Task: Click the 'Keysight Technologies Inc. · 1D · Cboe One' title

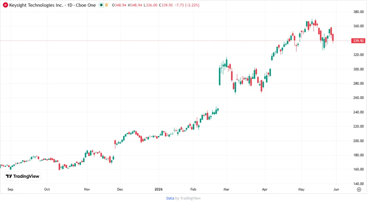Action: 53,5
